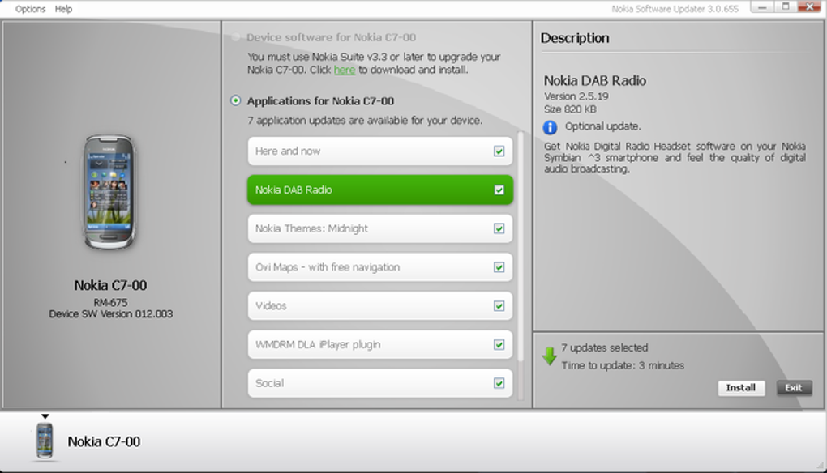Click 'Size 820 KB' in the description
Image resolution: width=827 pixels, height=473 pixels.
(570, 109)
